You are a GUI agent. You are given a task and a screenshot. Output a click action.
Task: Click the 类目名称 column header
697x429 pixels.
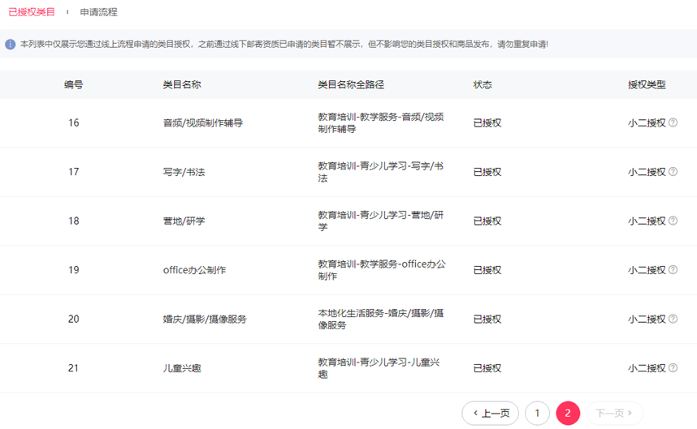tap(182, 84)
